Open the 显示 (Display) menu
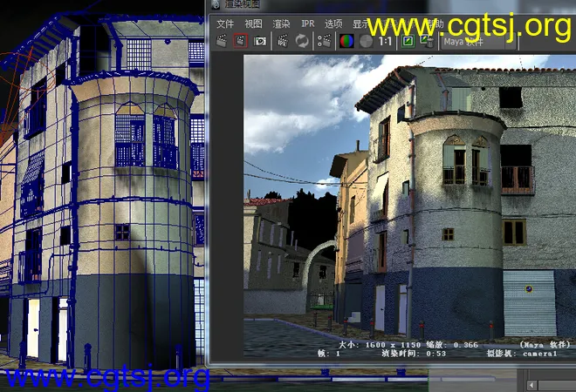This screenshot has height=392, width=576. tap(360, 24)
